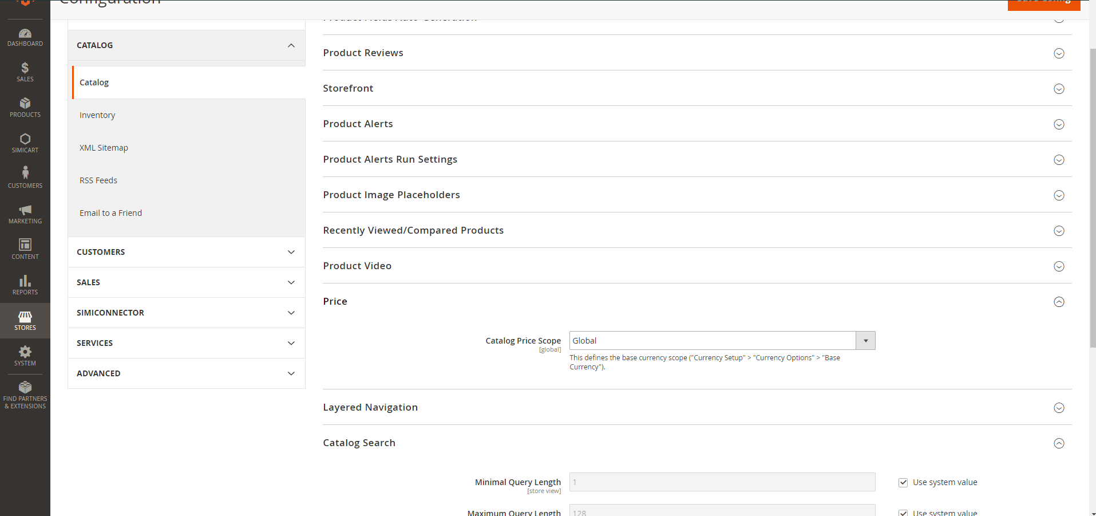Click the Minimal Query Length field
This screenshot has width=1096, height=516.
[722, 482]
